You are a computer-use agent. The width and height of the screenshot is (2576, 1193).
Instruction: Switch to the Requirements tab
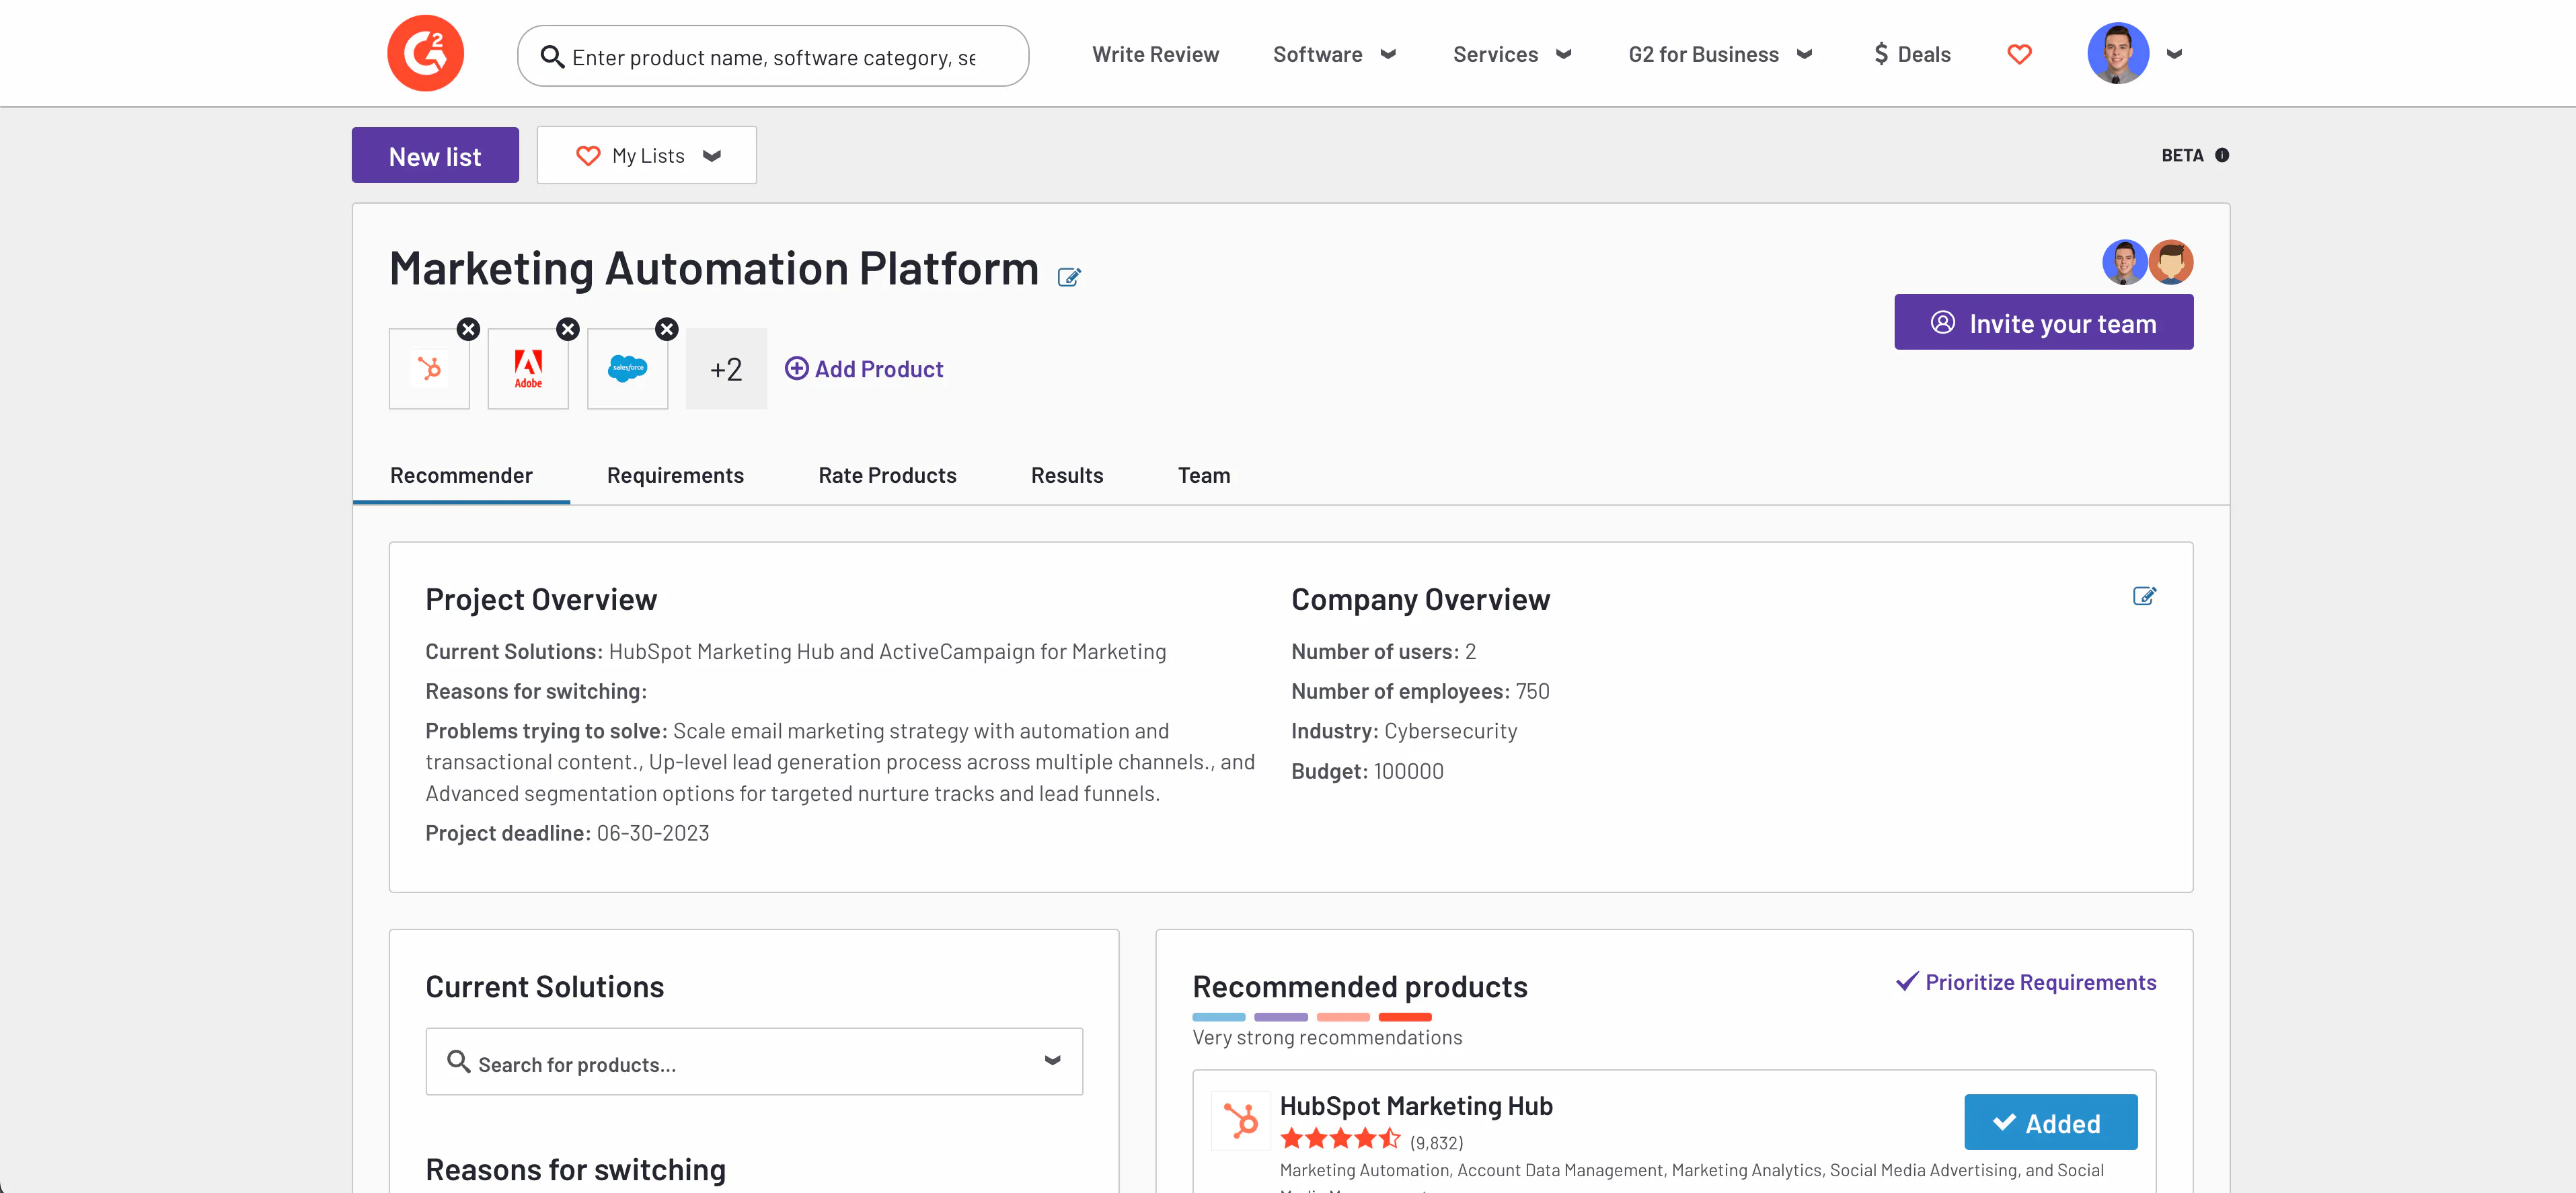[x=675, y=475]
